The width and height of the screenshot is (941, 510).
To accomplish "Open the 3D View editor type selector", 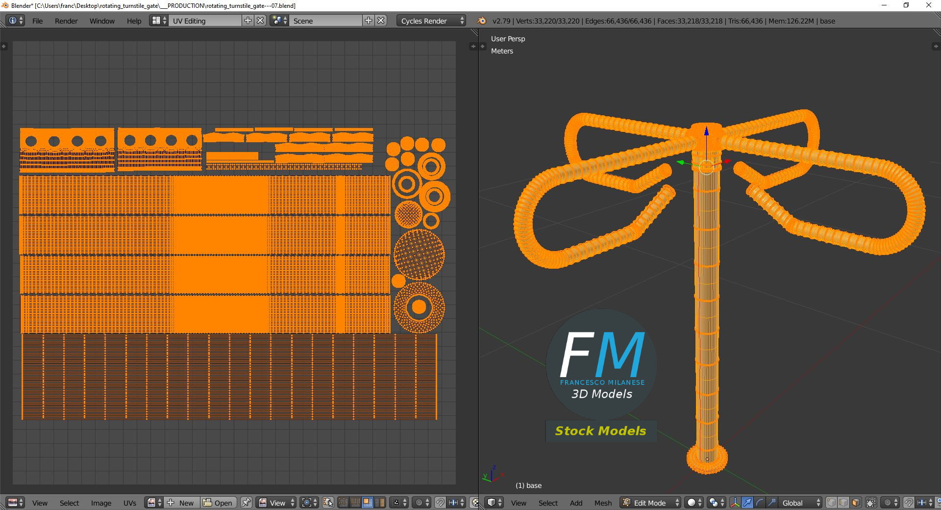I will [494, 503].
